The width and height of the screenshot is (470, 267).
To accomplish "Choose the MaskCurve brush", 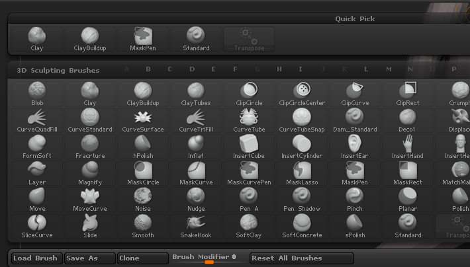I will click(x=196, y=173).
